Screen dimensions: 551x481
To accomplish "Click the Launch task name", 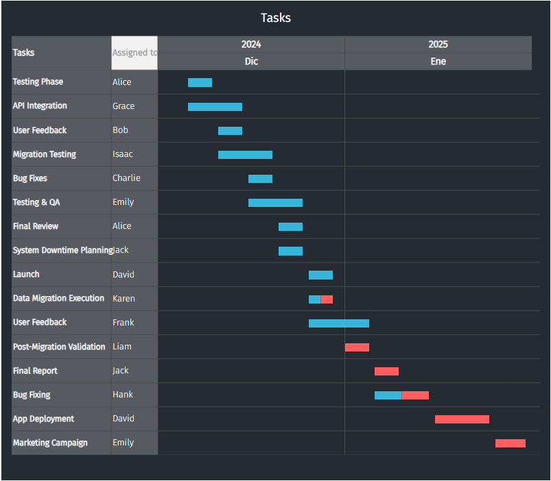I will pyautogui.click(x=26, y=274).
